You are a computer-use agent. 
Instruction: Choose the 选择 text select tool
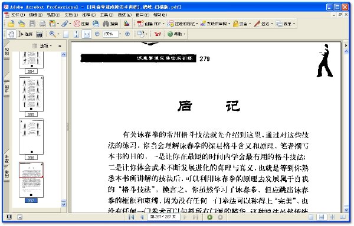(x=25, y=34)
